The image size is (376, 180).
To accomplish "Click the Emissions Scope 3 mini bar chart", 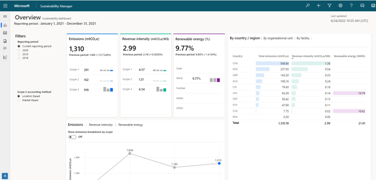I will (x=108, y=89).
